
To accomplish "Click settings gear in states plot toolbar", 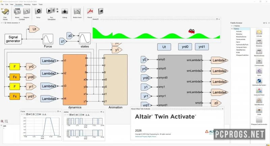I will [x=83, y=115].
